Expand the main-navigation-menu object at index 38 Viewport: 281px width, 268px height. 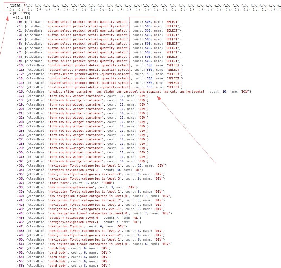point(17,187)
